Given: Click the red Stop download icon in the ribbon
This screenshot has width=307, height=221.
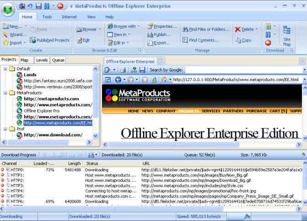Looking at the screenshot, I should pos(268,42).
